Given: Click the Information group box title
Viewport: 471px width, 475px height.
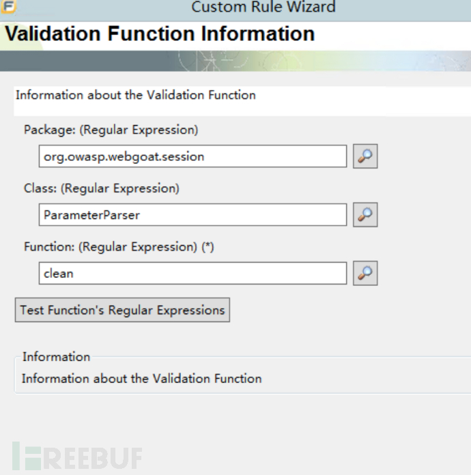Looking at the screenshot, I should pos(56,357).
